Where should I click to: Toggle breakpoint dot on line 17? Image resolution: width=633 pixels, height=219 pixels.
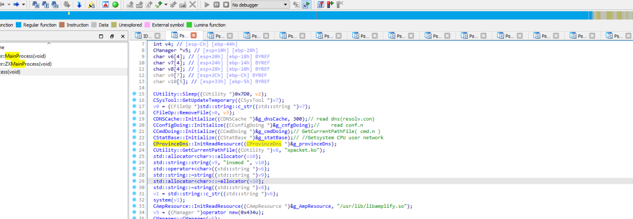pyautogui.click(x=134, y=106)
